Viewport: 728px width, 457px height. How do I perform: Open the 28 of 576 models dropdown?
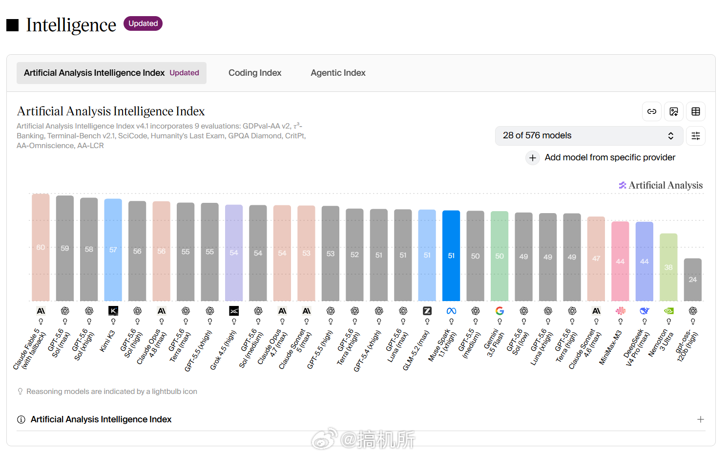[x=589, y=136]
